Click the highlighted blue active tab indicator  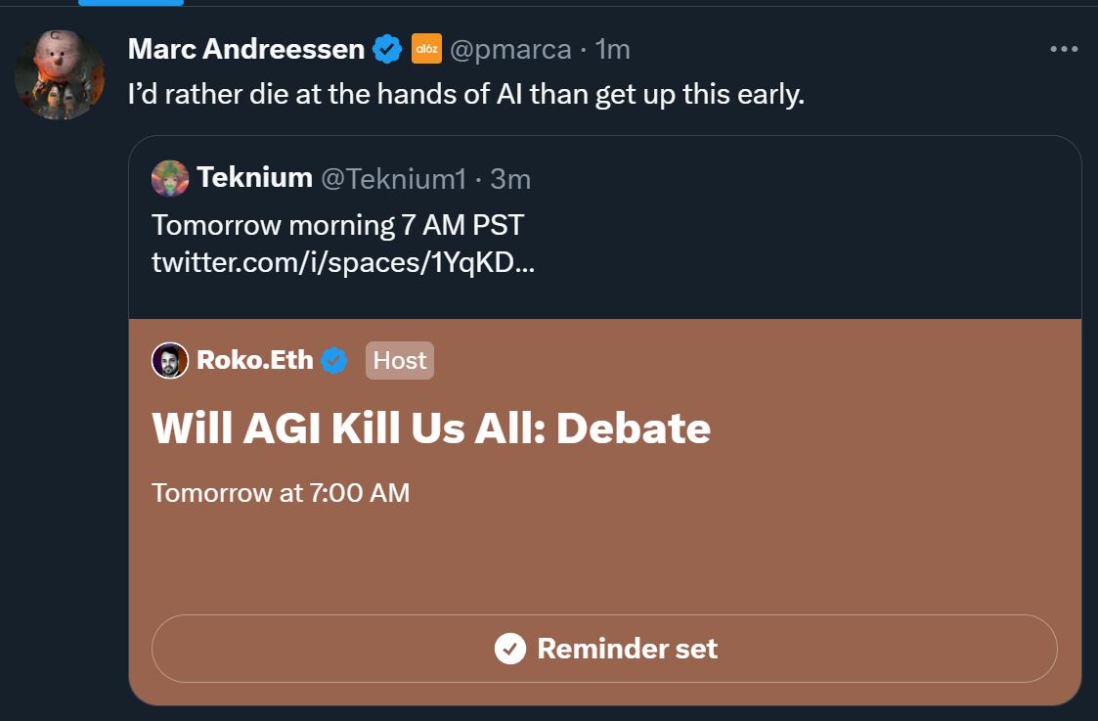(x=131, y=3)
